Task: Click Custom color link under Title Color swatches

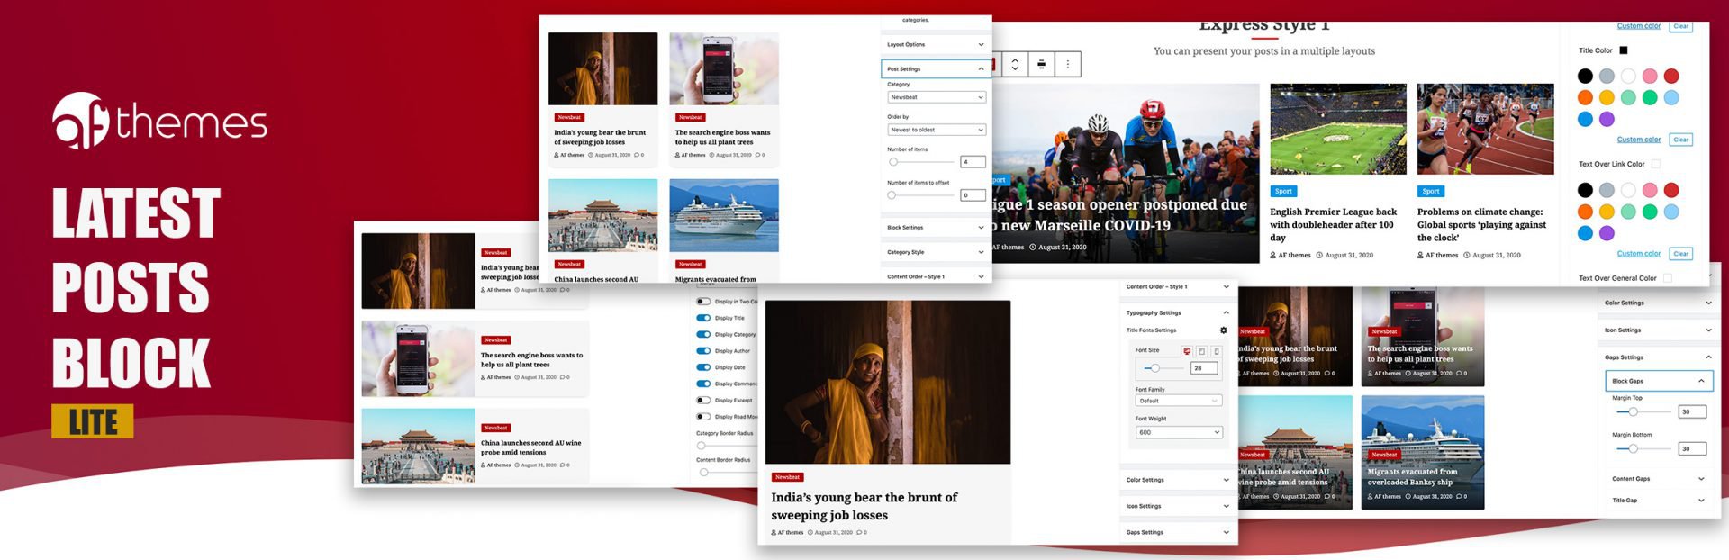Action: (x=1638, y=140)
